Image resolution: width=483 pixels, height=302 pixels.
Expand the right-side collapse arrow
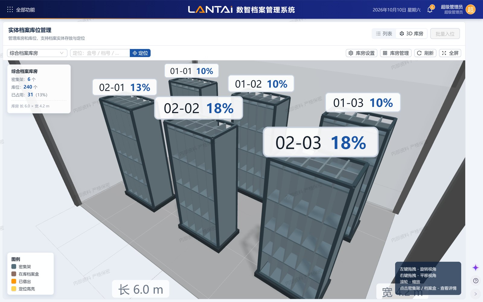476,294
